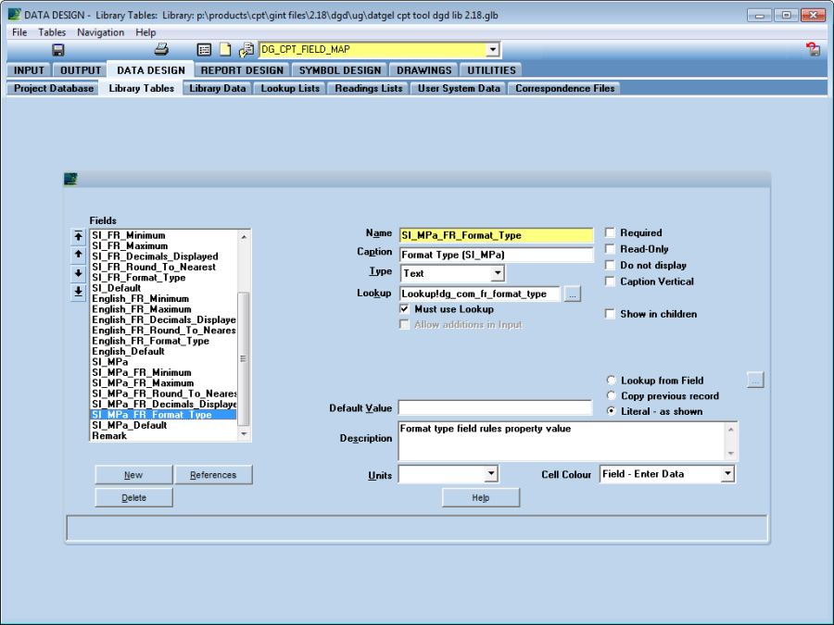
Task: Enable the Required checkbox
Action: (611, 233)
